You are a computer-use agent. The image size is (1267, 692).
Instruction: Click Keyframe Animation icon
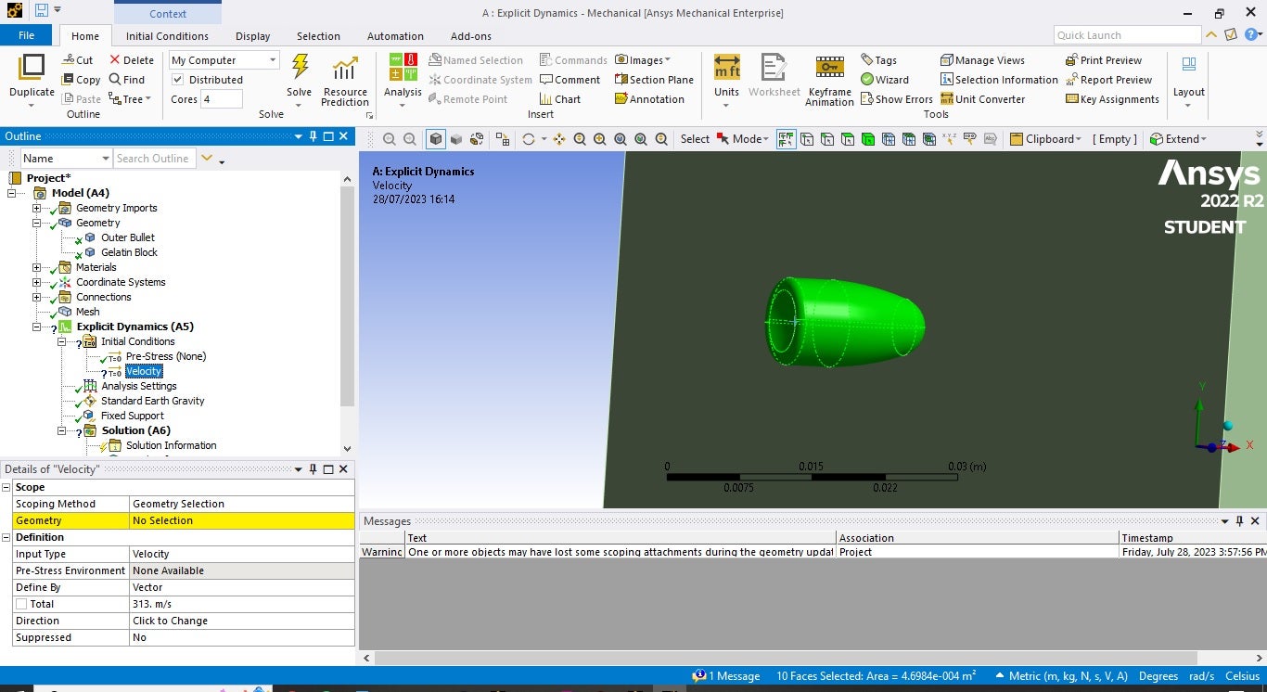click(829, 68)
